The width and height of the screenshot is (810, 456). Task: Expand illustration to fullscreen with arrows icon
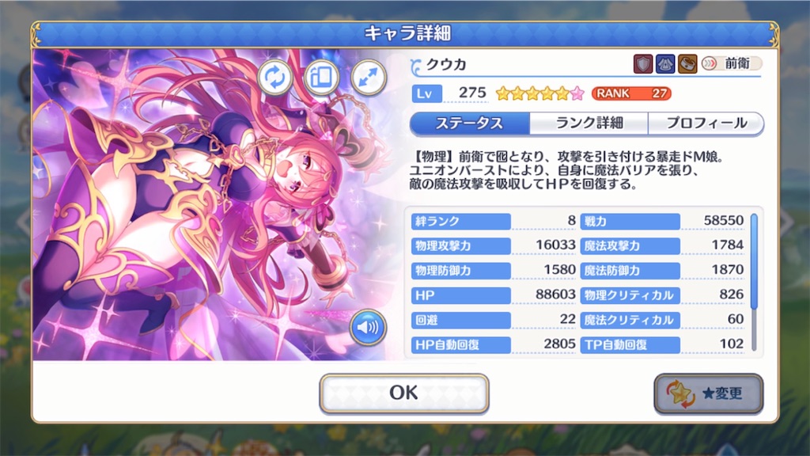pos(369,78)
